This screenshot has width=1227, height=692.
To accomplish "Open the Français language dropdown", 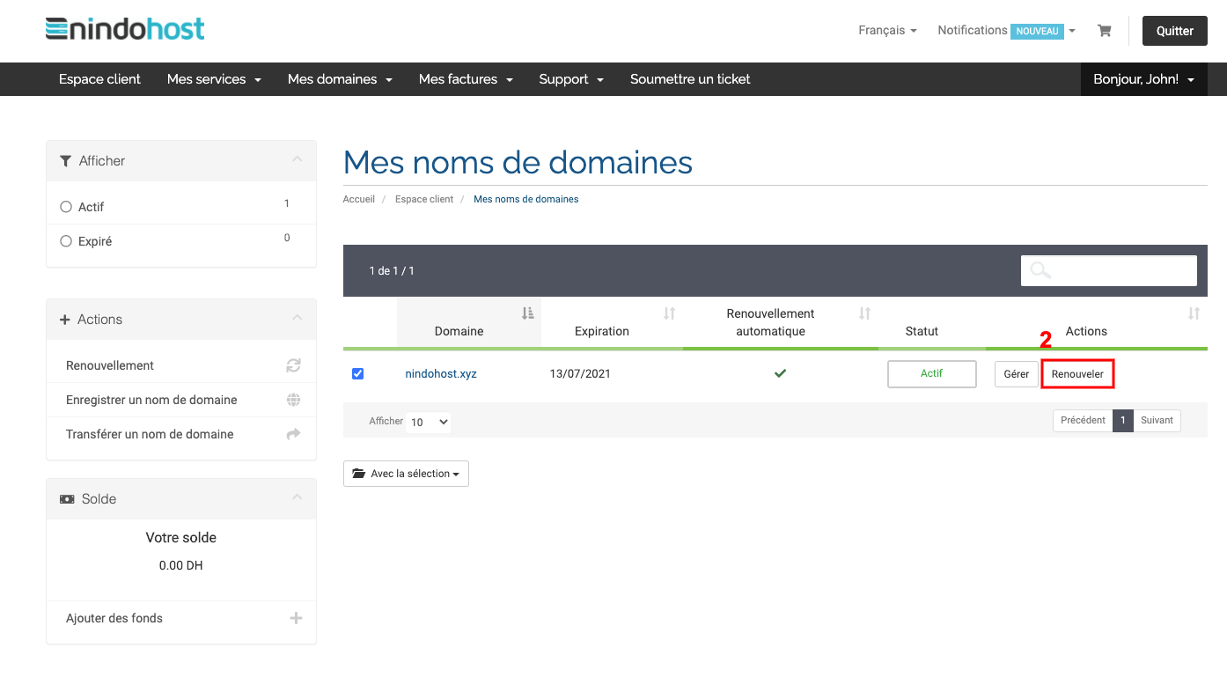I will [887, 30].
